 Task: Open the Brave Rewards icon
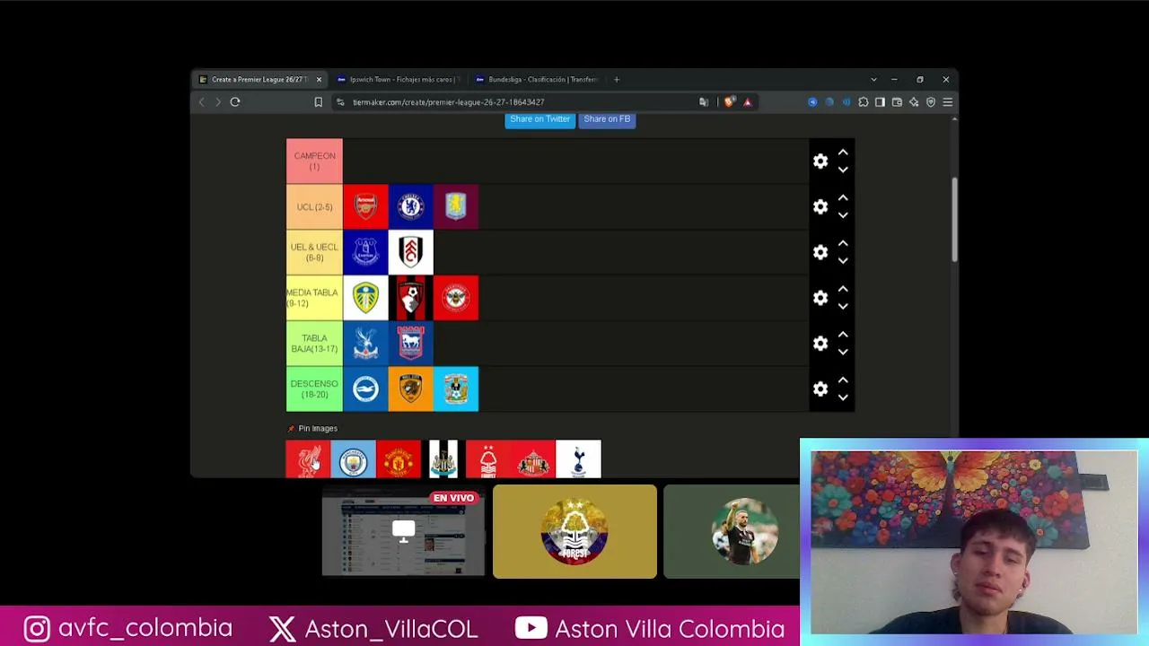(x=747, y=102)
